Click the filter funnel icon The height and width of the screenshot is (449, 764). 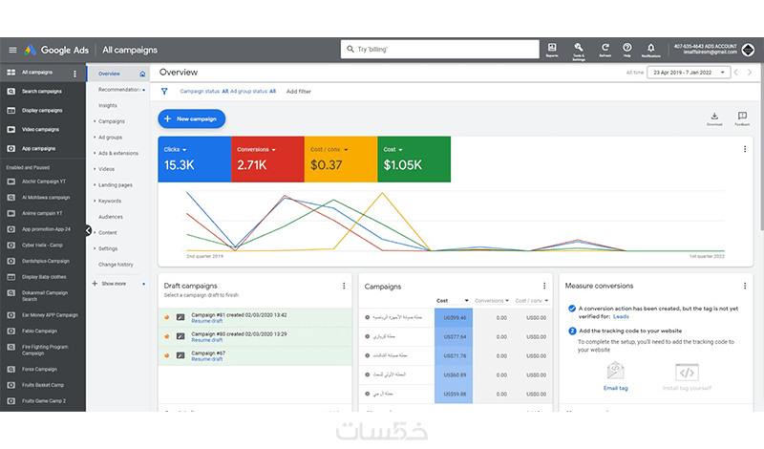164,91
